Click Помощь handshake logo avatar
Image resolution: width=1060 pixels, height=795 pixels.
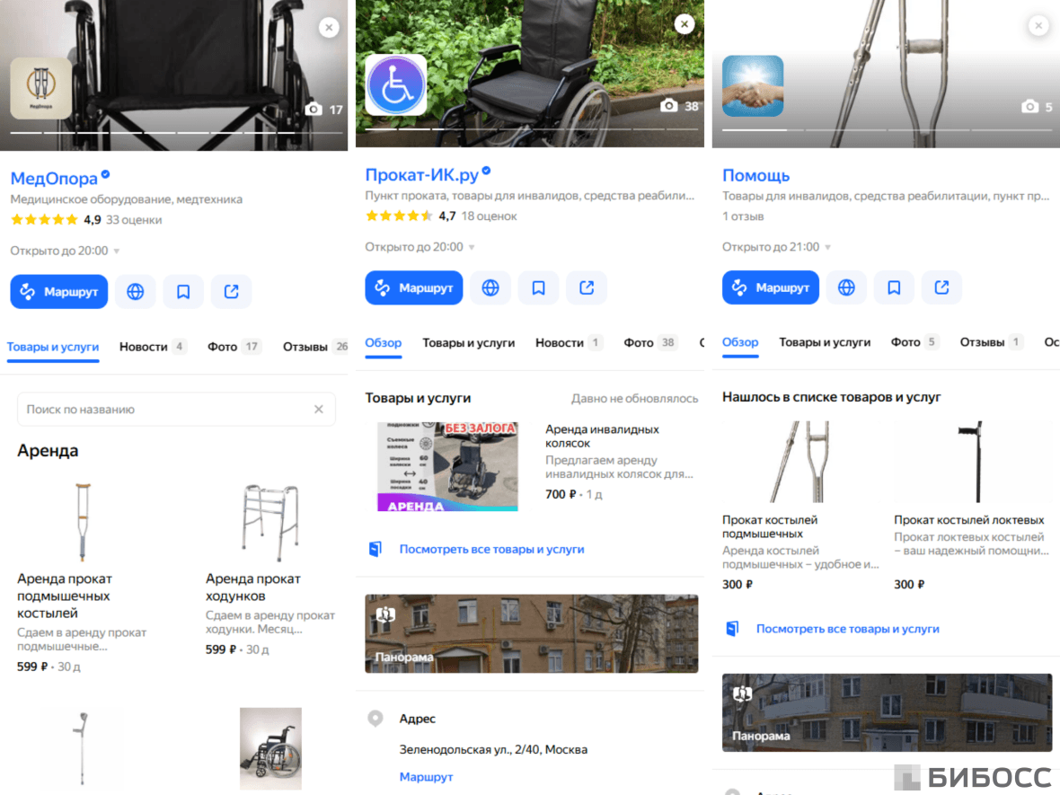pyautogui.click(x=753, y=86)
